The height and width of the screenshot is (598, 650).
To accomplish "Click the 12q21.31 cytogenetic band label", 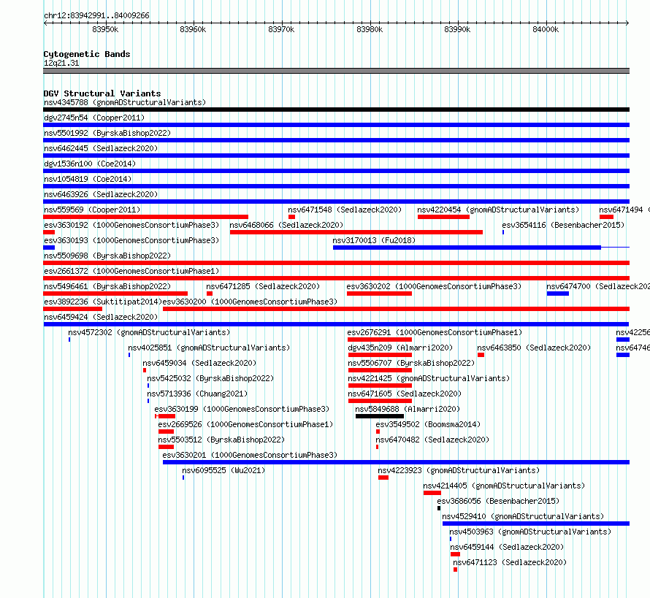I will [x=61, y=63].
